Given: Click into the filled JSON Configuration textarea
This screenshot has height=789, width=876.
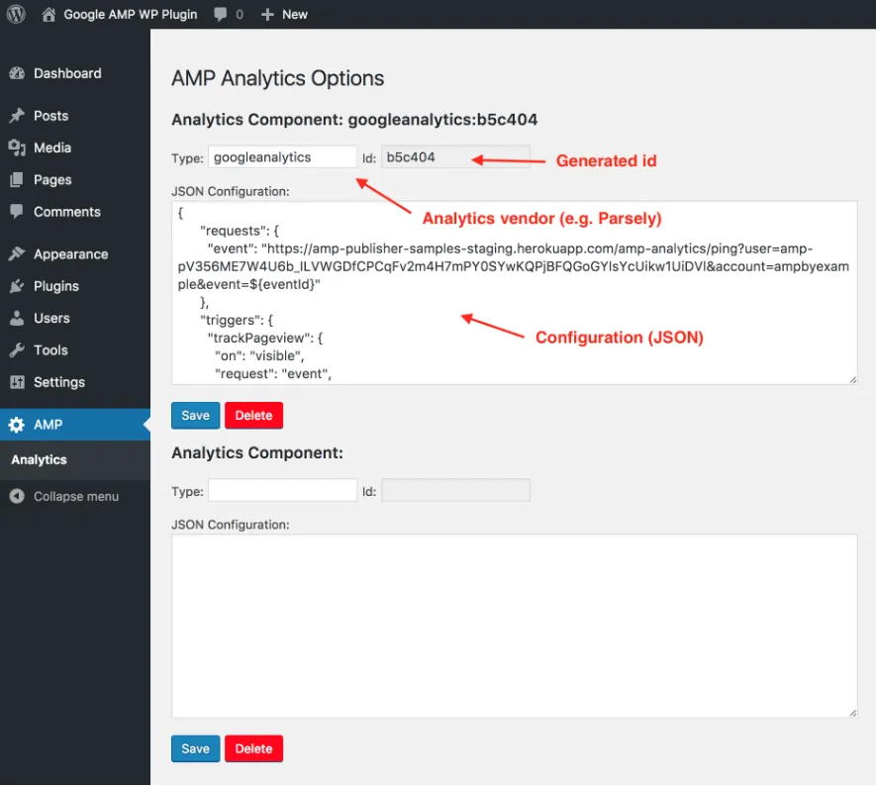Looking at the screenshot, I should (514, 293).
